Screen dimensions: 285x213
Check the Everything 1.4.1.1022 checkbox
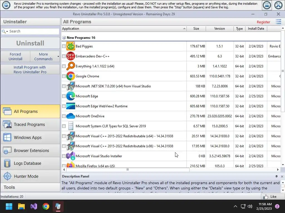point(64,66)
